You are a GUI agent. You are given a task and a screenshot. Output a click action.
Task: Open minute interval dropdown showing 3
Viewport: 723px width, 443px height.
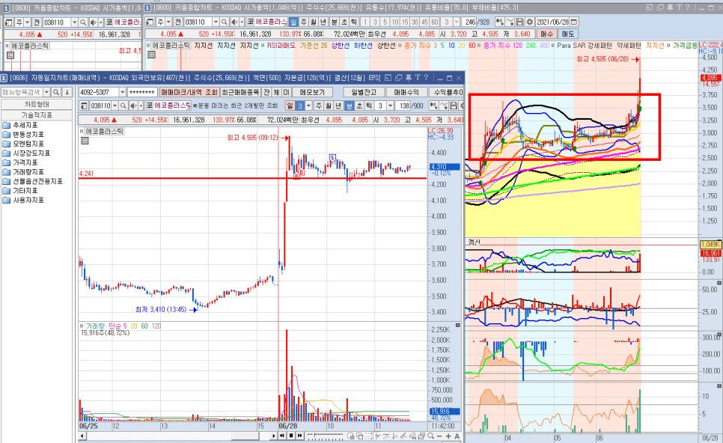coord(390,106)
